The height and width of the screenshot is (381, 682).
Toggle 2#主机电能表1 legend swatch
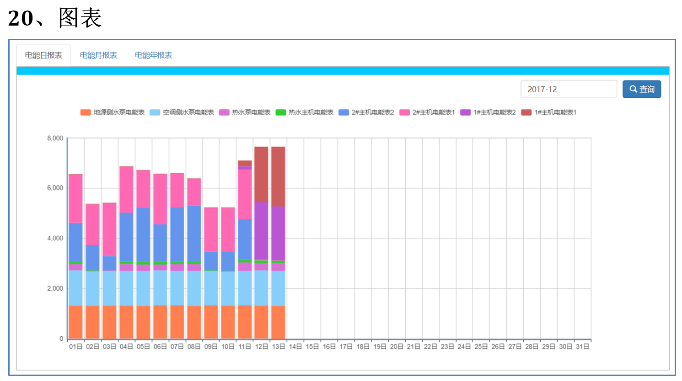click(405, 112)
